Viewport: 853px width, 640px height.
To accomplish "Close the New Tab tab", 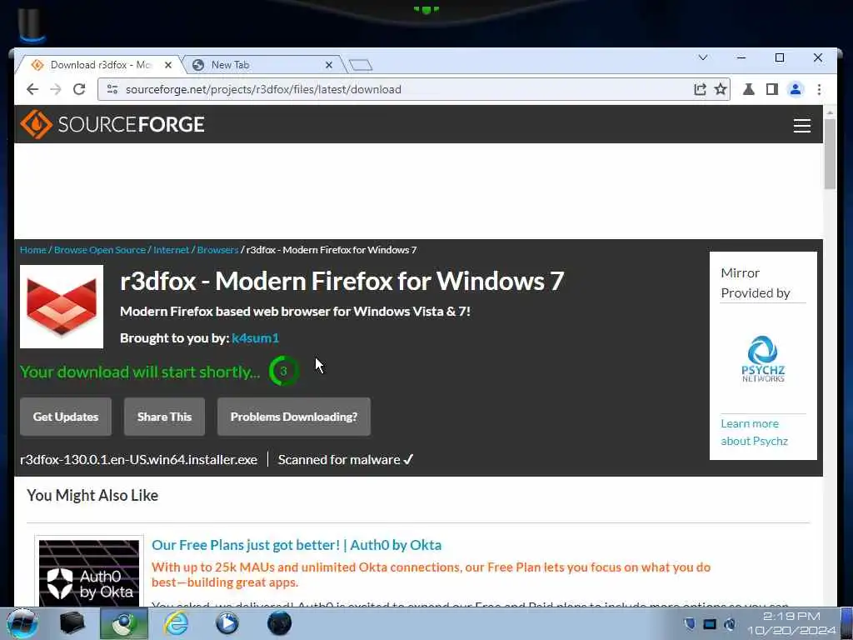I will click(x=328, y=65).
